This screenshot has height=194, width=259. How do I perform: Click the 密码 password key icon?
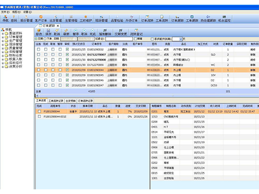pos(14,19)
